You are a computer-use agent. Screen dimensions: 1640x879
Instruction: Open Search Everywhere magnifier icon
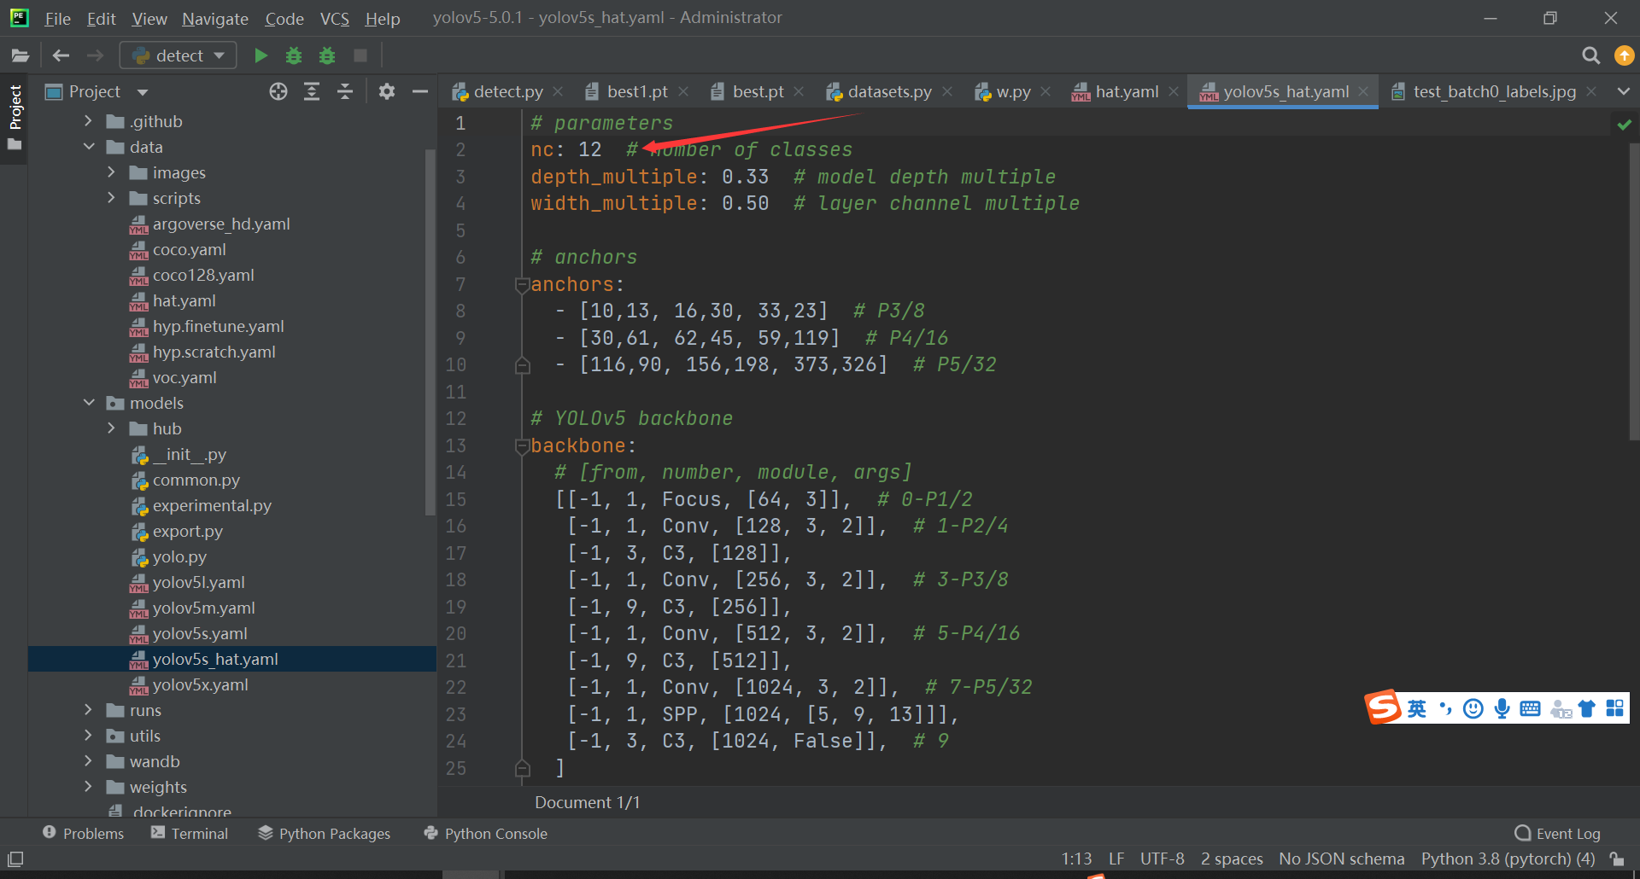tap(1590, 55)
